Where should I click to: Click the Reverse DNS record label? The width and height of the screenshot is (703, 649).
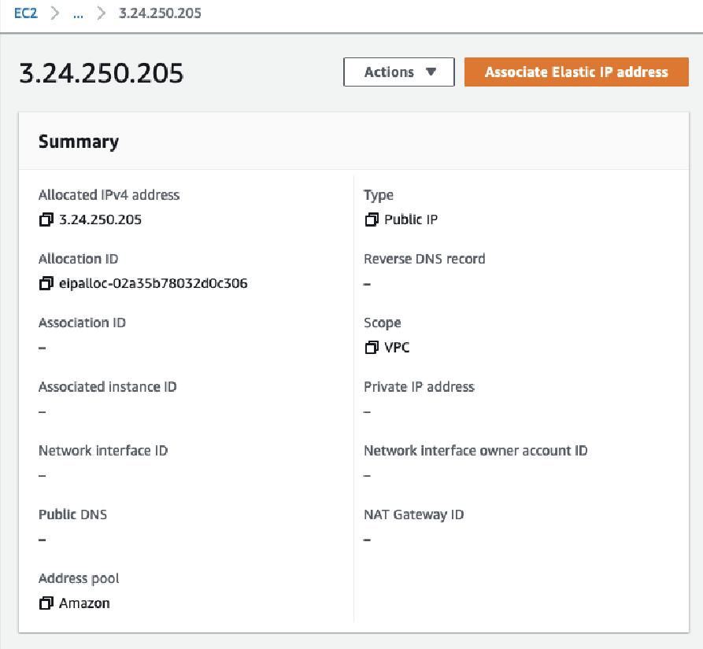pyautogui.click(x=424, y=259)
